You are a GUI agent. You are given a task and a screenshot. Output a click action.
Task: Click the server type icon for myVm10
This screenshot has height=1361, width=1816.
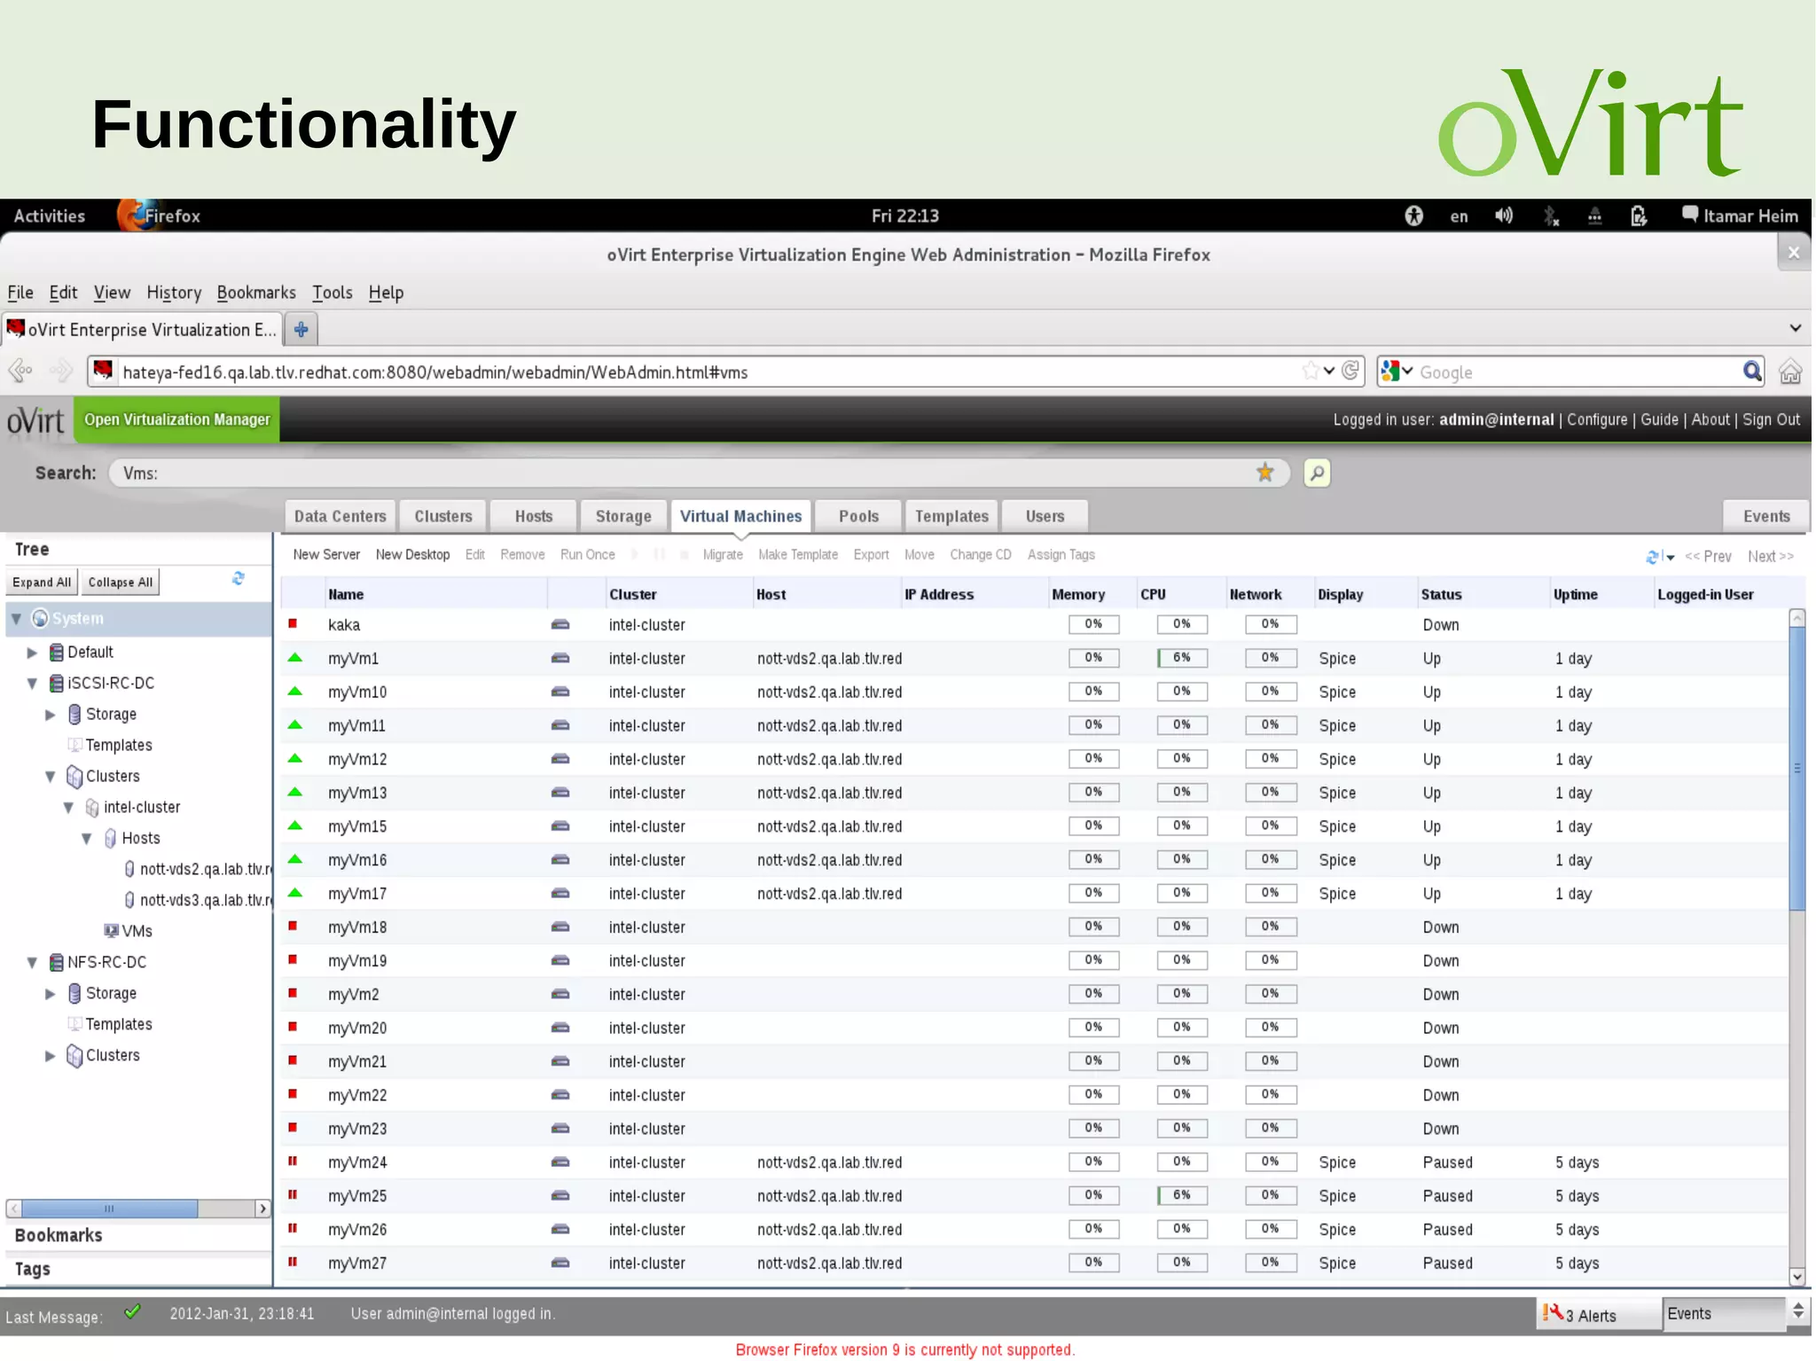tap(560, 692)
